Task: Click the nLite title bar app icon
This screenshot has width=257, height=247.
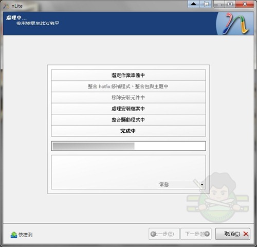Action: click(x=6, y=6)
